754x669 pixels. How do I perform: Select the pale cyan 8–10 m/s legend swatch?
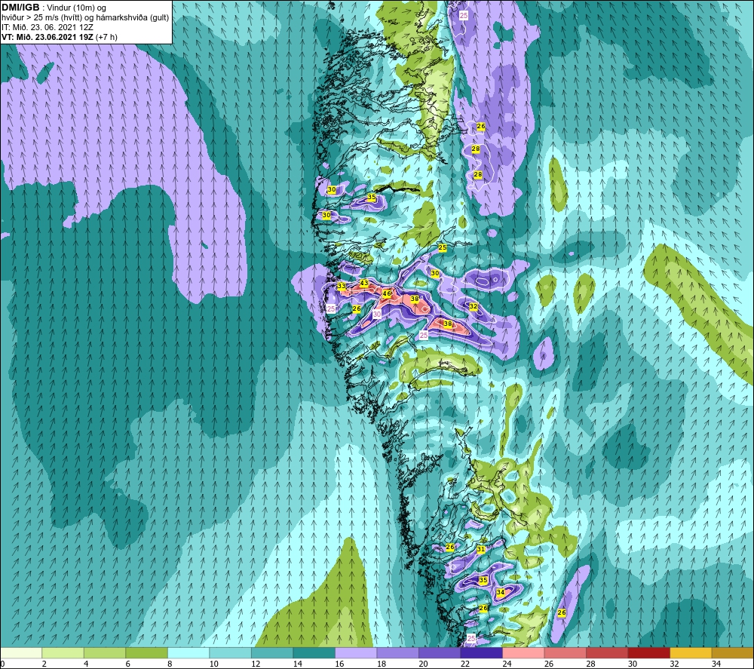pyautogui.click(x=188, y=653)
